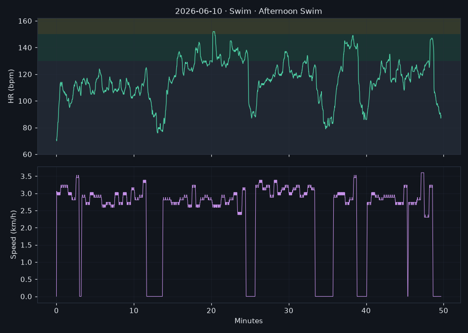Image resolution: width=468 pixels, height=333 pixels.
Task: Click the 0.5 tick on Speed axis
Action: [x=26, y=280]
